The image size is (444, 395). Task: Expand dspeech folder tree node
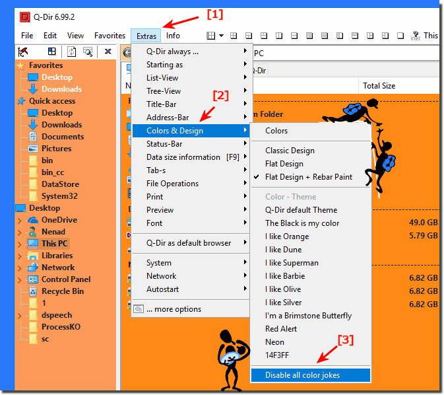click(20, 316)
